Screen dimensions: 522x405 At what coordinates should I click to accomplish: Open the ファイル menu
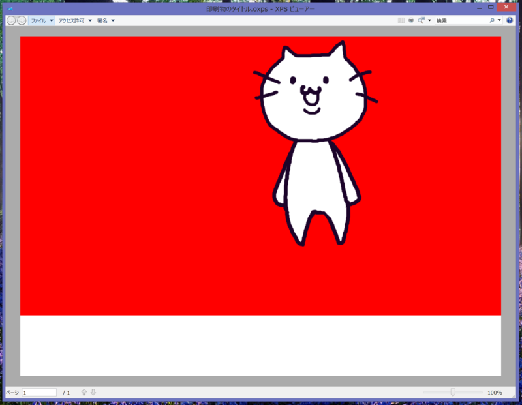pos(38,20)
